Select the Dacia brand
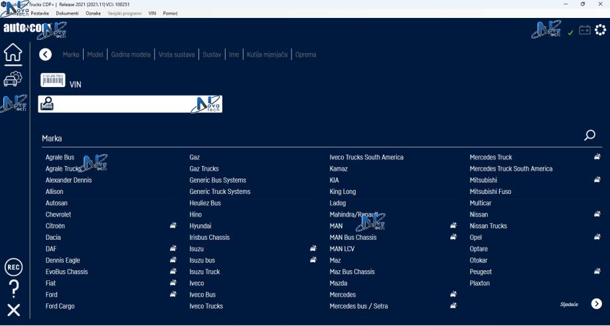The image size is (610, 326). pos(53,237)
